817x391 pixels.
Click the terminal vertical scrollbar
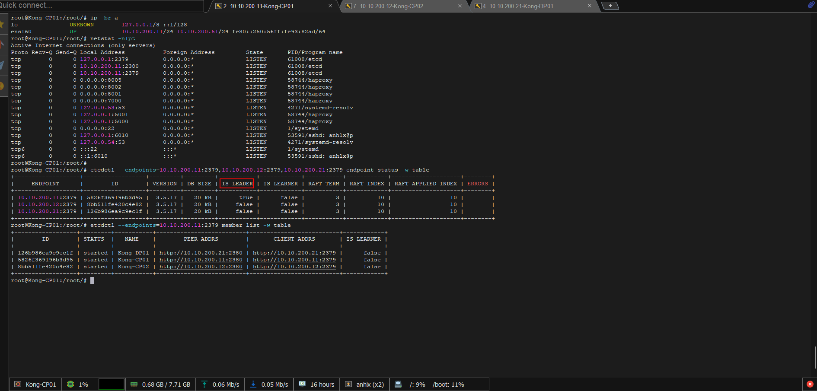[815, 357]
